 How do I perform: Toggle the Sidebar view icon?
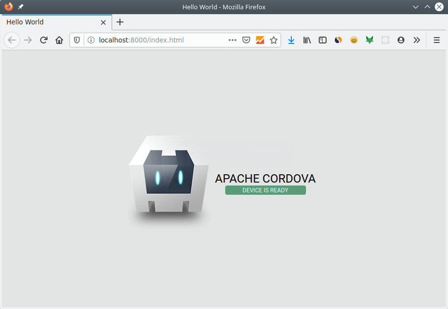[x=323, y=40]
